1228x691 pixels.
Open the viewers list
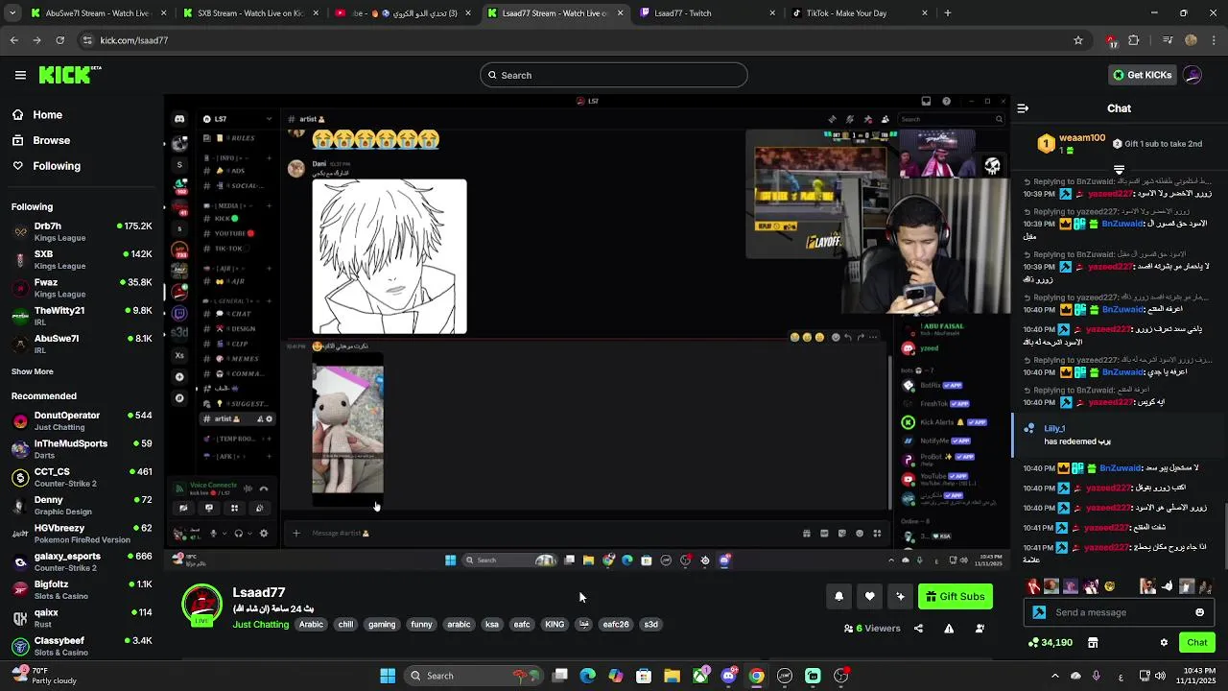(872, 629)
